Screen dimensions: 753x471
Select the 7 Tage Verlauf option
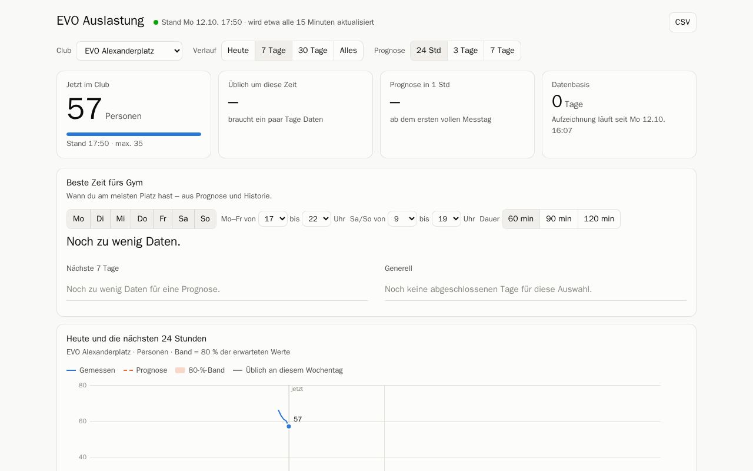pos(274,51)
